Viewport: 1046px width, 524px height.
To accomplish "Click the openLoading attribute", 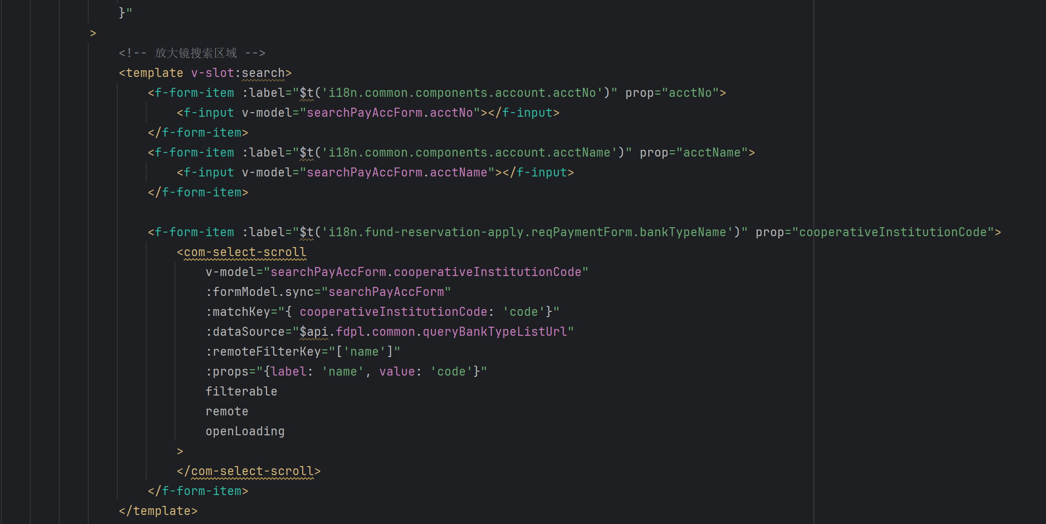I will coord(245,431).
